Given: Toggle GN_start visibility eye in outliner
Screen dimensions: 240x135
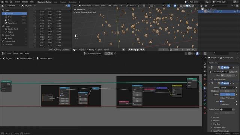Looking at the screenshot, I should click(235, 12).
